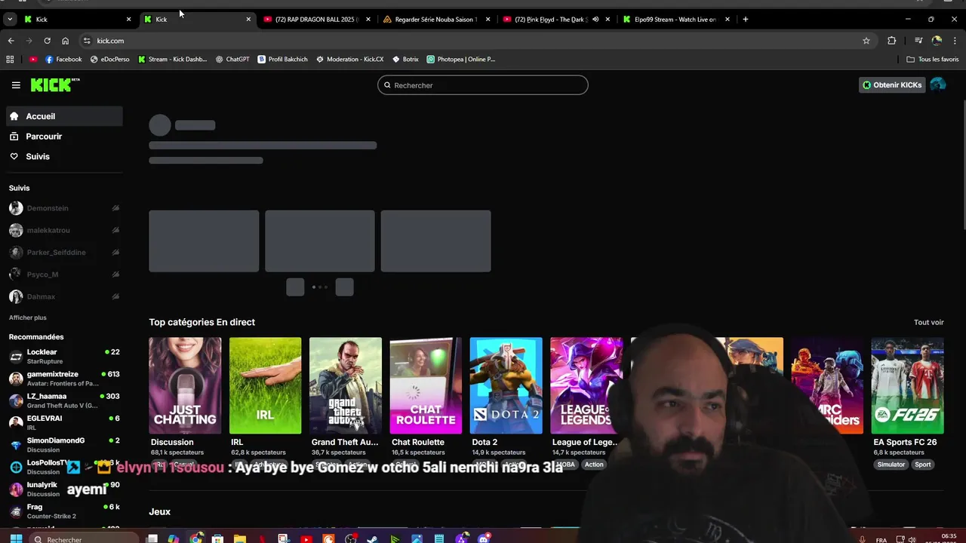Open the IRL category thumbnail
966x543 pixels.
pyautogui.click(x=265, y=385)
